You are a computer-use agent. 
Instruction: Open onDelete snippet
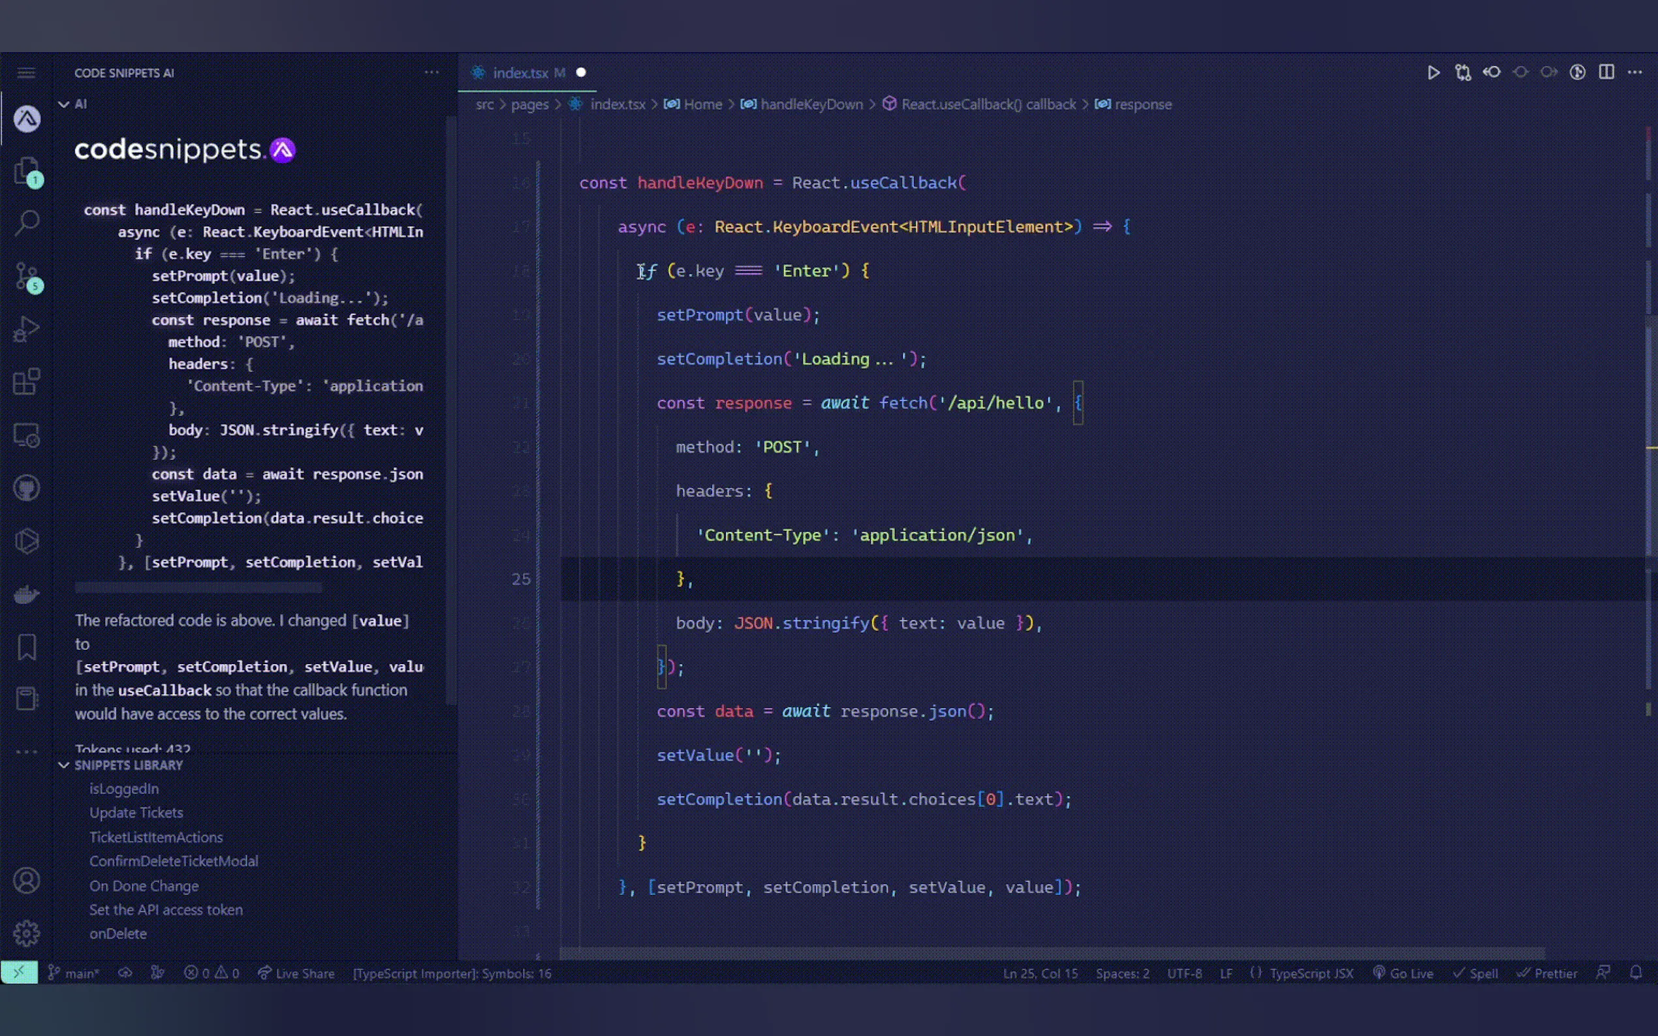(118, 933)
